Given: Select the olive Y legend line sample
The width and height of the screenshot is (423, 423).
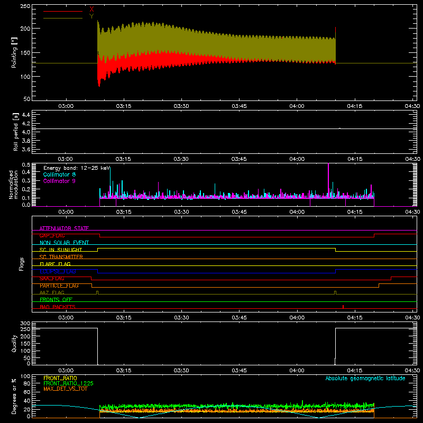Looking at the screenshot, I should 63,18.
